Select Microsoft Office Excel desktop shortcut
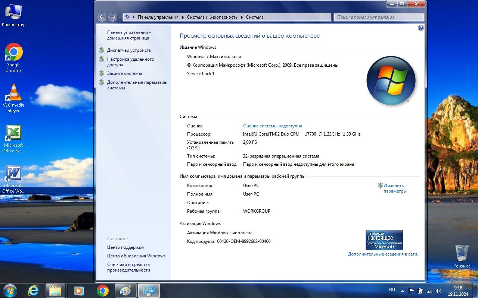Screen dimensions: 478x298 (x=13, y=139)
